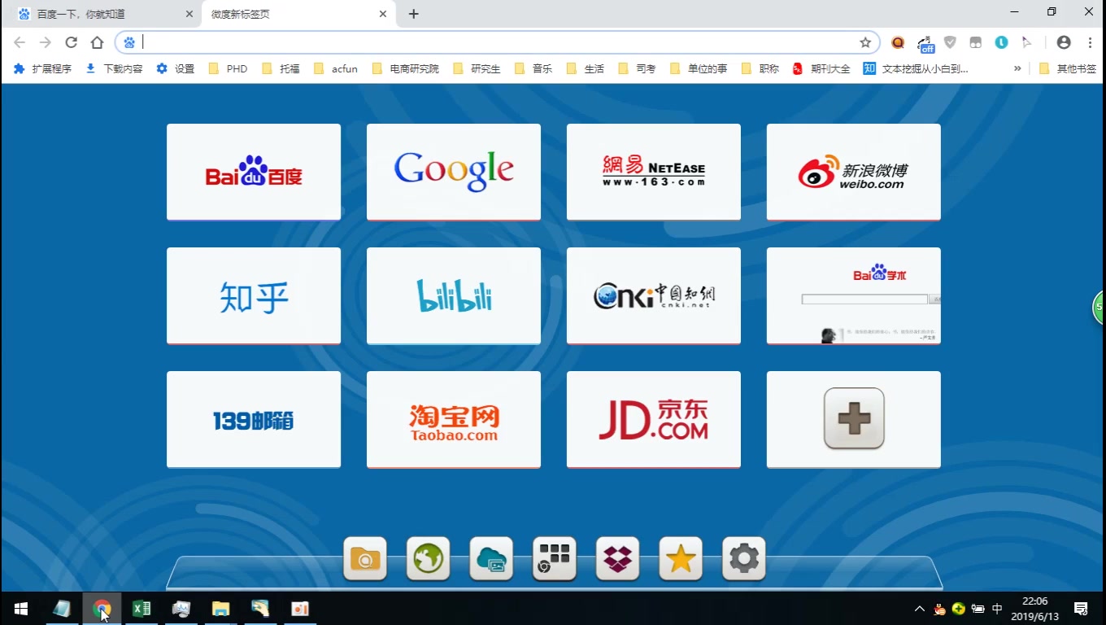This screenshot has width=1106, height=625.
Task: Switch to the 百度一下，你就知道 tab
Action: pyautogui.click(x=103, y=14)
